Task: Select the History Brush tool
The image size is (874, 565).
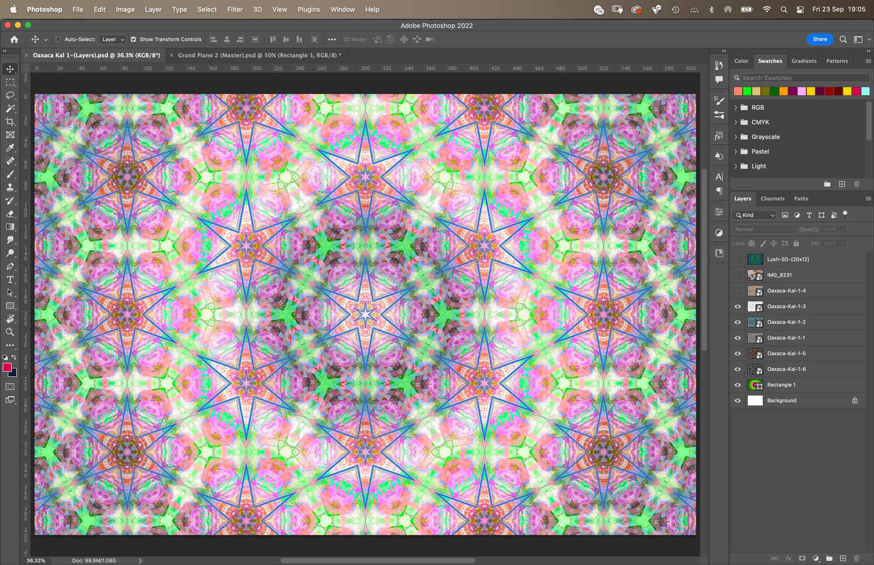Action: click(10, 200)
